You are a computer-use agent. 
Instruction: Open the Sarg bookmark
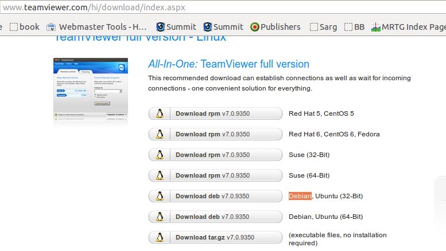[x=323, y=27]
